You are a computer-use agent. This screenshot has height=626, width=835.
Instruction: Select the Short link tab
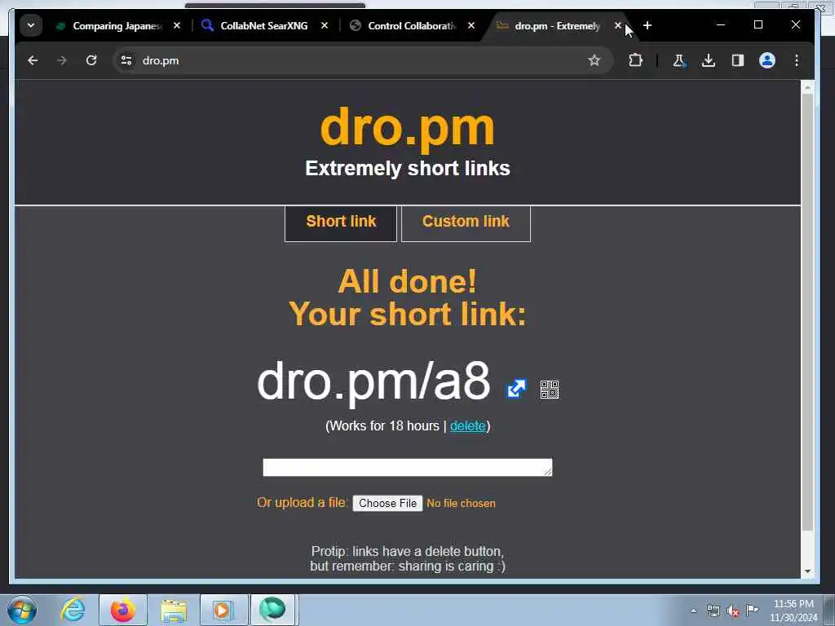(x=341, y=223)
